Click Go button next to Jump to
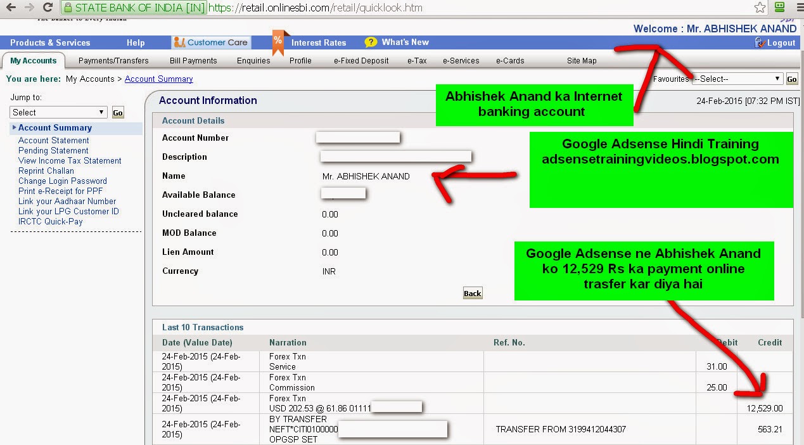The width and height of the screenshot is (804, 445). (118, 113)
